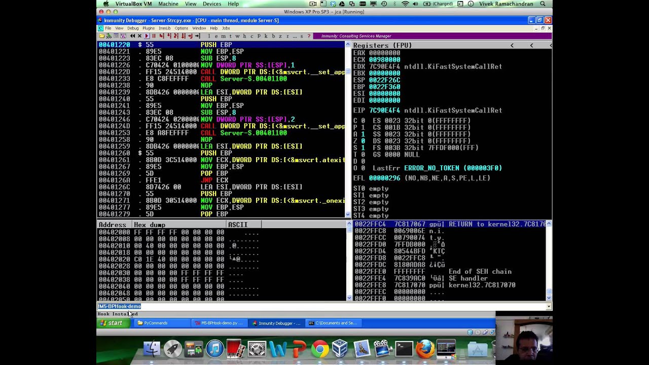
Task: Open breakpoints with 'b' toolbar button
Action: point(273,36)
